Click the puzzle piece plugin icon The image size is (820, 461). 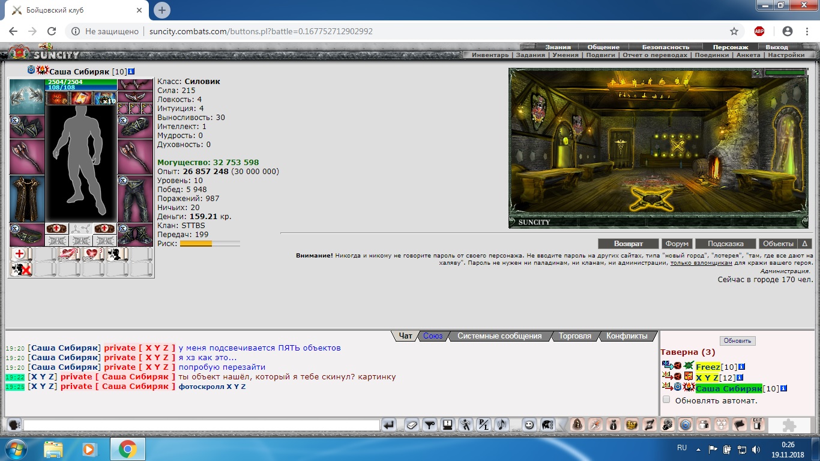tap(789, 425)
